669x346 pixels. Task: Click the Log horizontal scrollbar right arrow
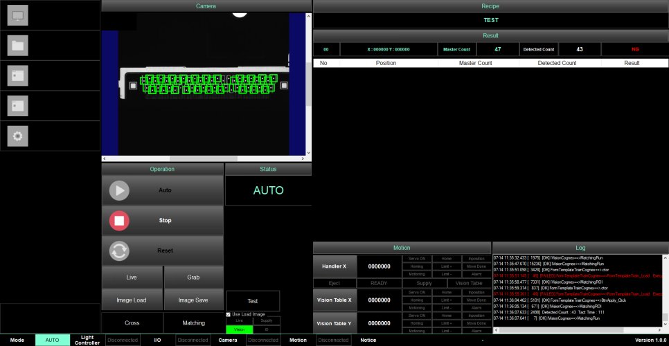pos(660,330)
